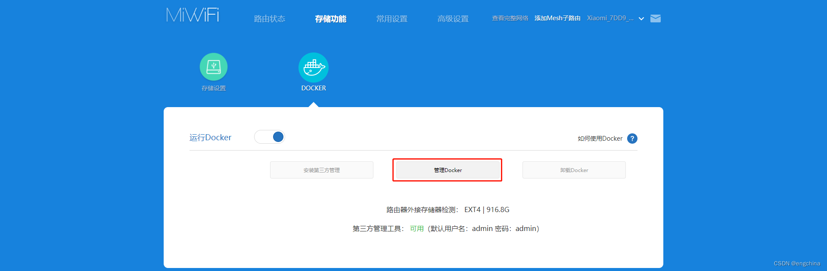Click the 运行Docker label
Screen dimensions: 827x271
[211, 138]
